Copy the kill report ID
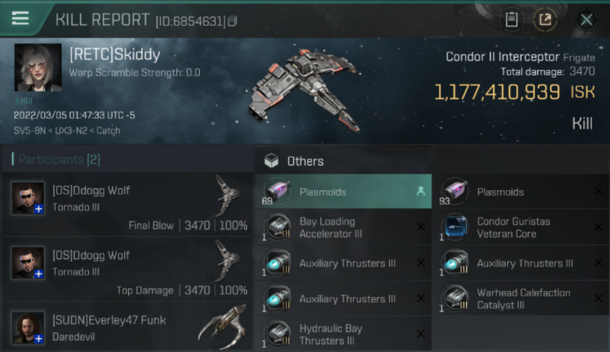The image size is (610, 352). point(232,21)
